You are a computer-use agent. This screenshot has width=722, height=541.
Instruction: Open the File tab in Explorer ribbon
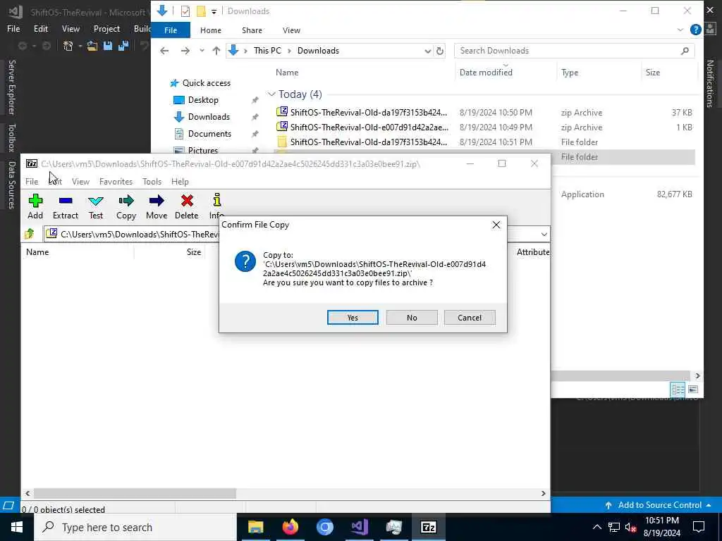coord(171,30)
